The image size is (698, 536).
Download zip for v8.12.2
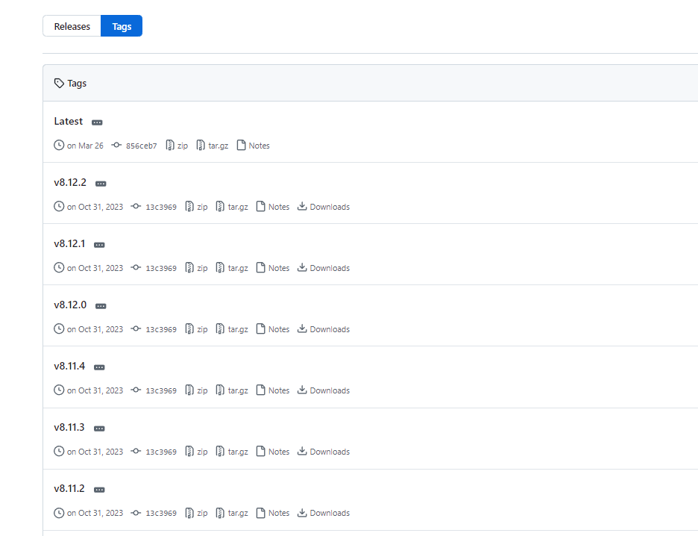tap(202, 207)
